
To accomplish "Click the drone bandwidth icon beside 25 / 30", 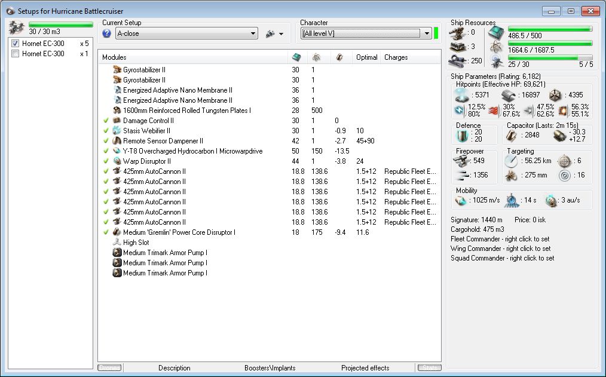I will point(496,62).
